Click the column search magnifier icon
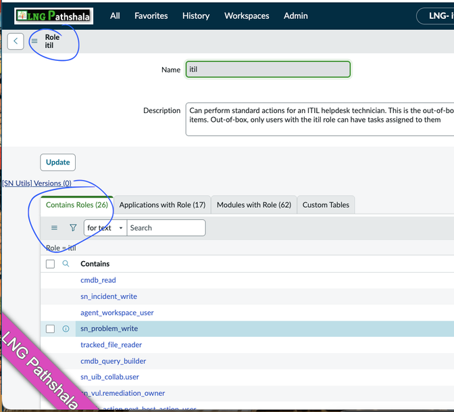The image size is (454, 412). [x=66, y=264]
